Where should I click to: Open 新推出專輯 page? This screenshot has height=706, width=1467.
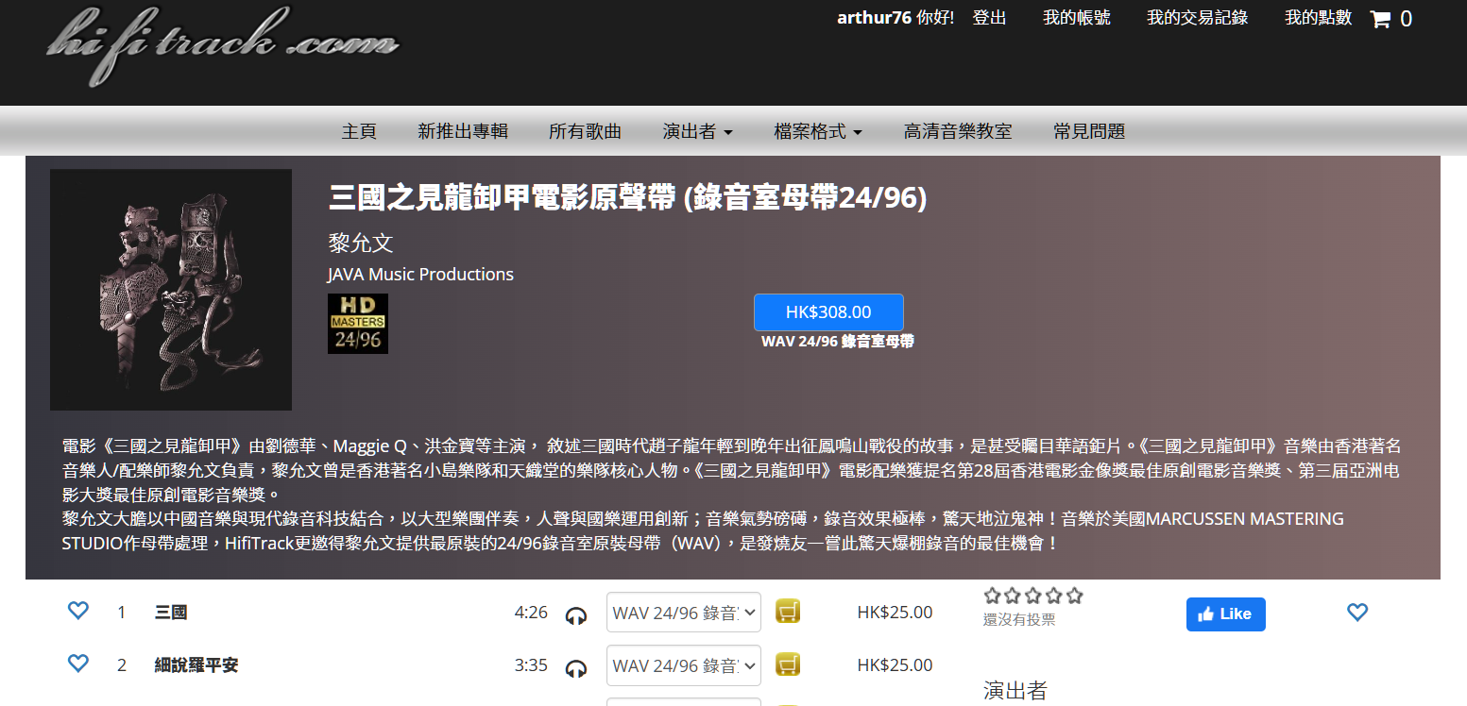tap(463, 131)
